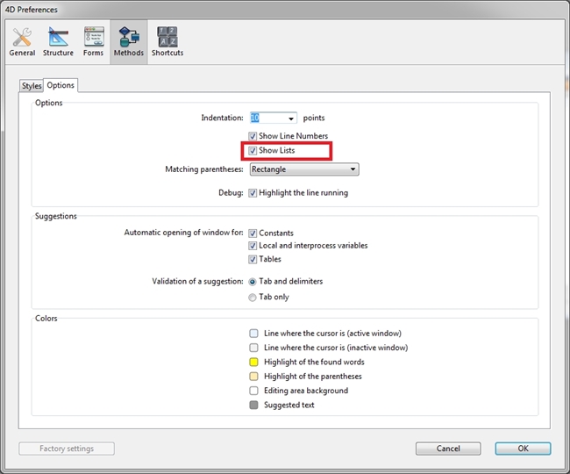570x474 pixels.
Task: Click the Cancel button
Action: pyautogui.click(x=448, y=449)
